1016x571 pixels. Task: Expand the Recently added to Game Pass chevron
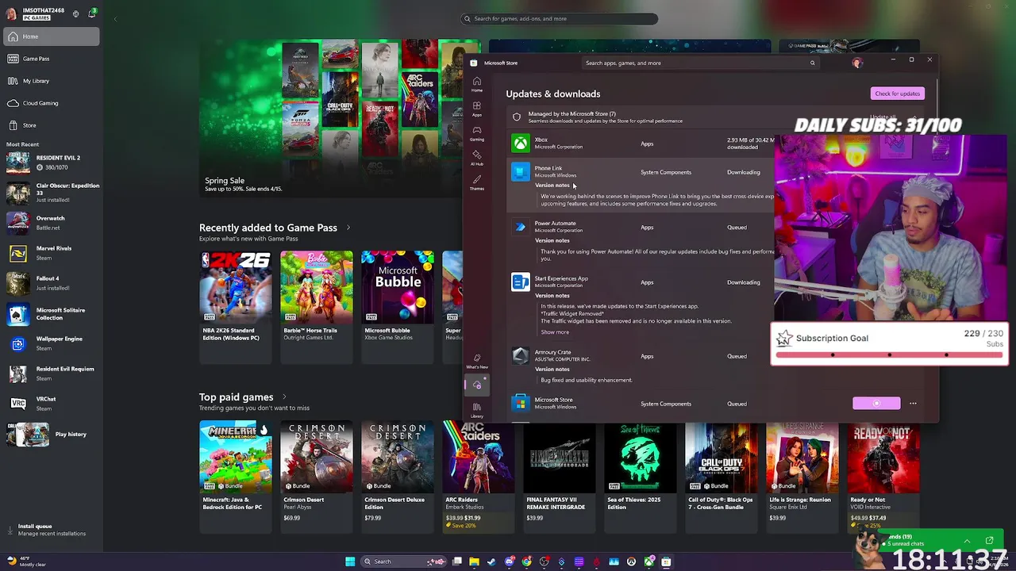click(x=348, y=228)
